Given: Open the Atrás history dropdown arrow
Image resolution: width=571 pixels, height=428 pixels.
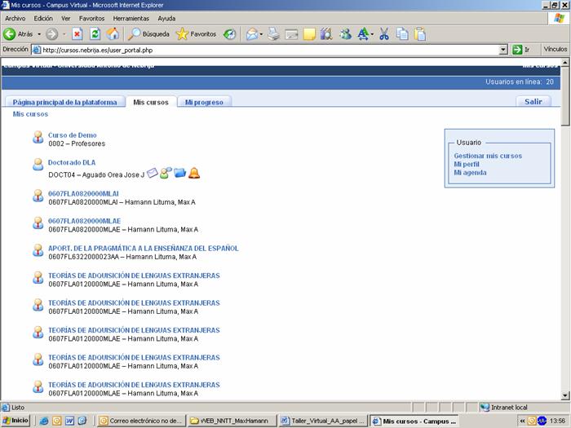Looking at the screenshot, I should click(39, 34).
